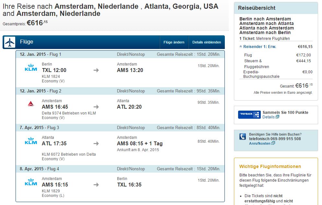Click the airplane icon beside Flüge
Image resolution: width=322 pixels, height=205 pixels.
tap(10, 42)
